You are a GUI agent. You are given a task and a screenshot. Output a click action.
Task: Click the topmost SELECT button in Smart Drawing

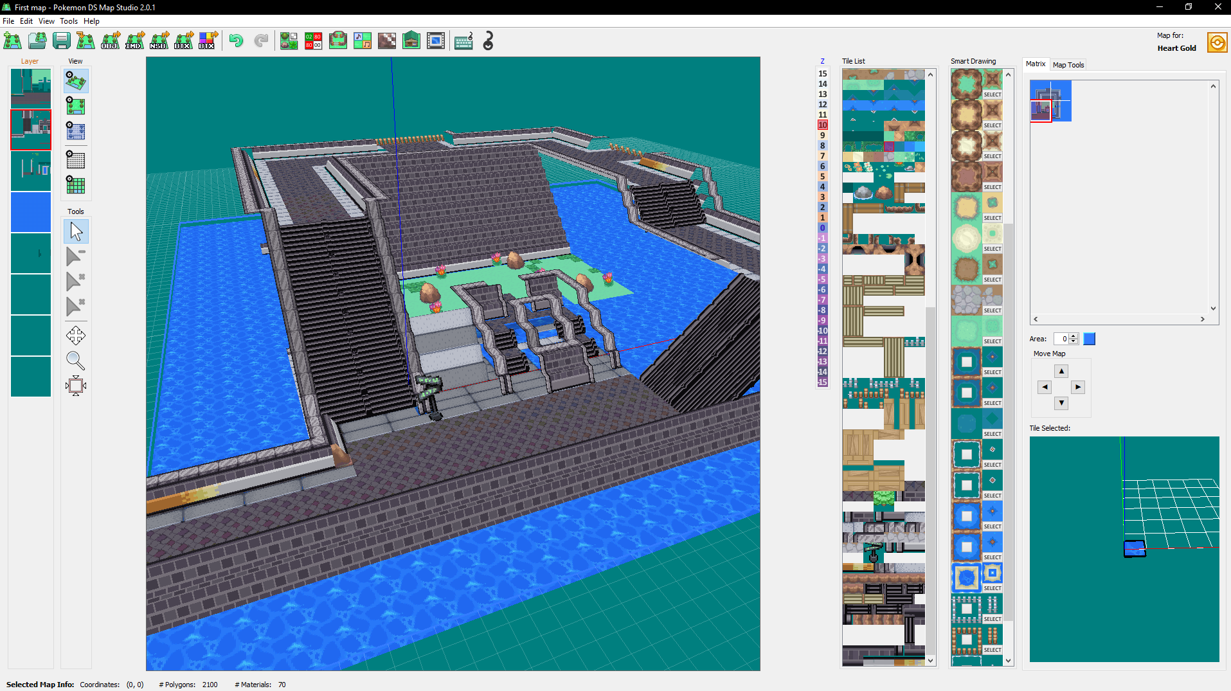tap(992, 94)
